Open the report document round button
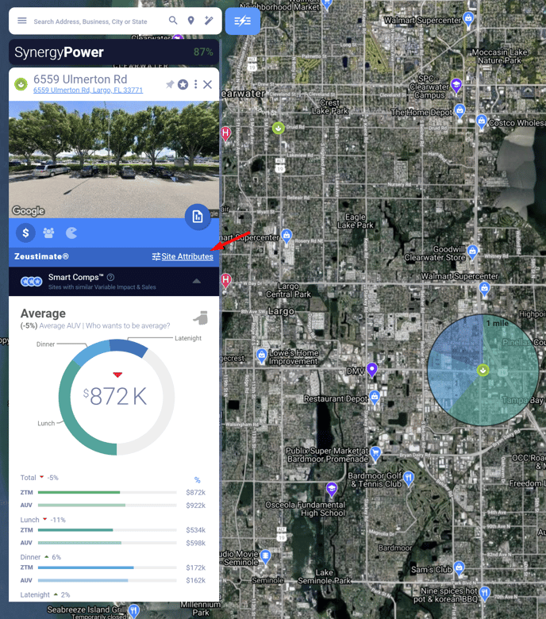Screen dimensions: 546x619 pos(198,217)
